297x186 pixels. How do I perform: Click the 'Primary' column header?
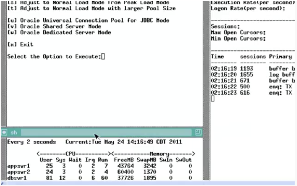click(x=281, y=56)
